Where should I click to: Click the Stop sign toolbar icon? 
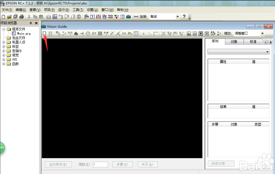point(79,17)
